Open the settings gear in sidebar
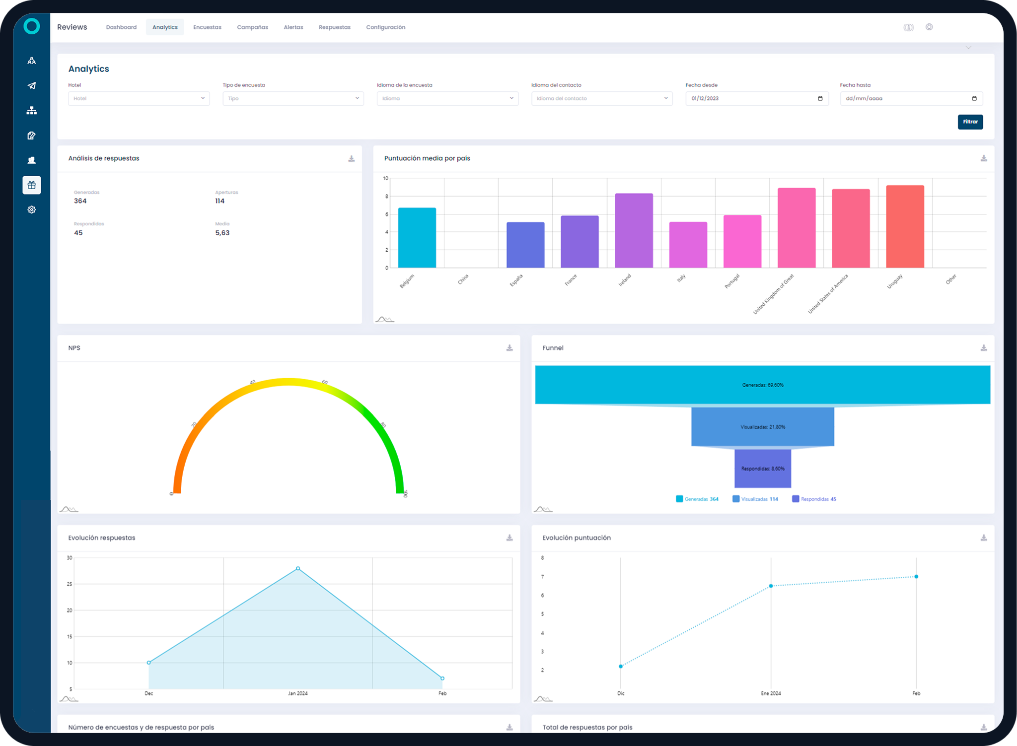Viewport: 1017px width, 746px height. pos(32,210)
